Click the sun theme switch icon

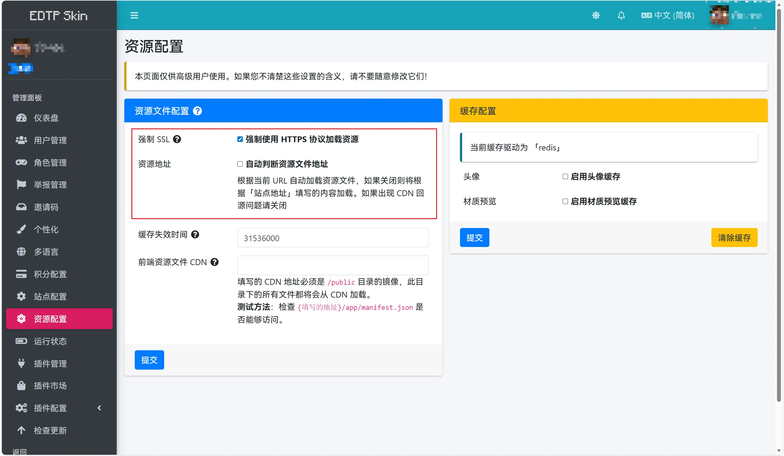tap(596, 15)
